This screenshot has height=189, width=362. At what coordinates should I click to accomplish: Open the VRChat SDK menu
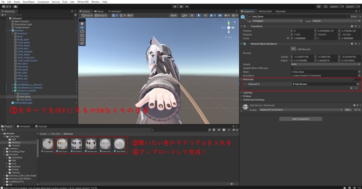coord(83,2)
